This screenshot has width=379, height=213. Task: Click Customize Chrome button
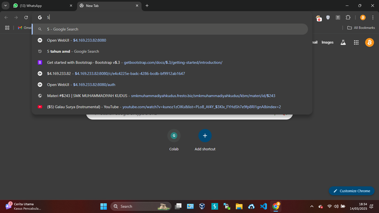point(352,191)
